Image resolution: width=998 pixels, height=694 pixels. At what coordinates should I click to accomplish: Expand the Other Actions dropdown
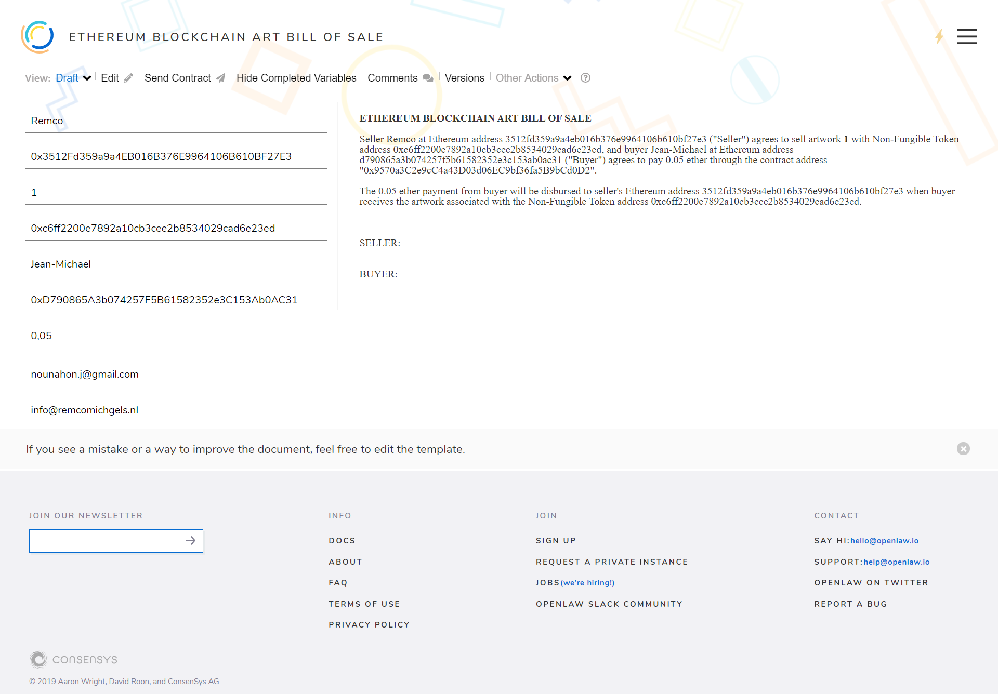(533, 78)
